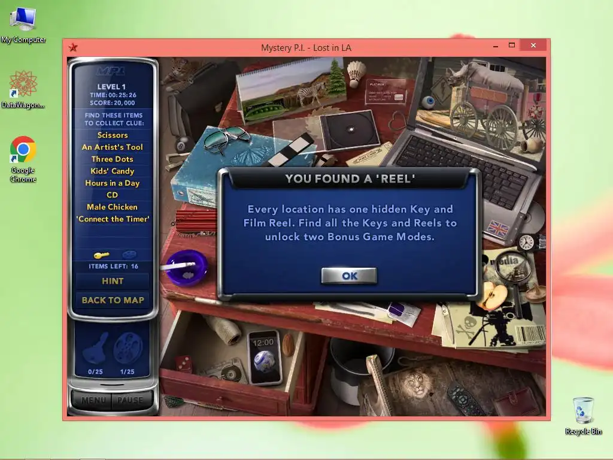Open the game MENU
The width and height of the screenshot is (613, 460).
[x=93, y=400]
